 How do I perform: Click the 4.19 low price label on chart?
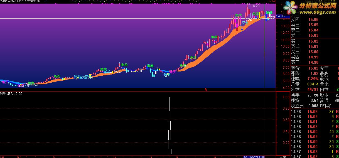click(x=25, y=86)
